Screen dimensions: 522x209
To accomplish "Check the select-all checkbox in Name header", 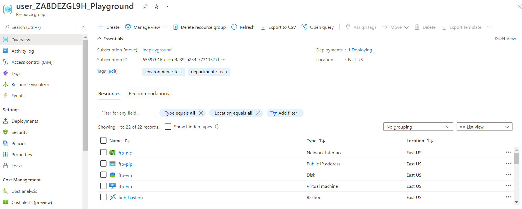I will (103, 140).
